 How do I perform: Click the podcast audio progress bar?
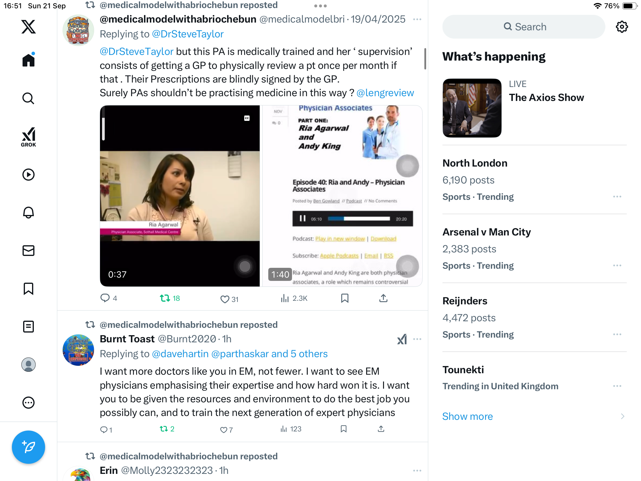[x=359, y=219]
